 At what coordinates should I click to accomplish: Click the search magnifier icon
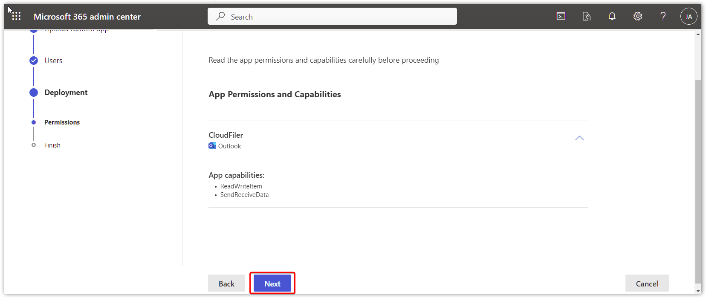[220, 16]
